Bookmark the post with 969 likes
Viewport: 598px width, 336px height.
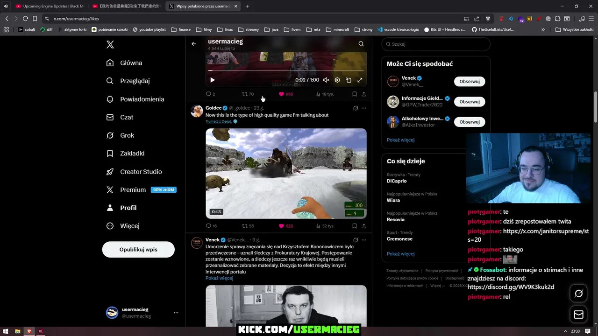(355, 94)
